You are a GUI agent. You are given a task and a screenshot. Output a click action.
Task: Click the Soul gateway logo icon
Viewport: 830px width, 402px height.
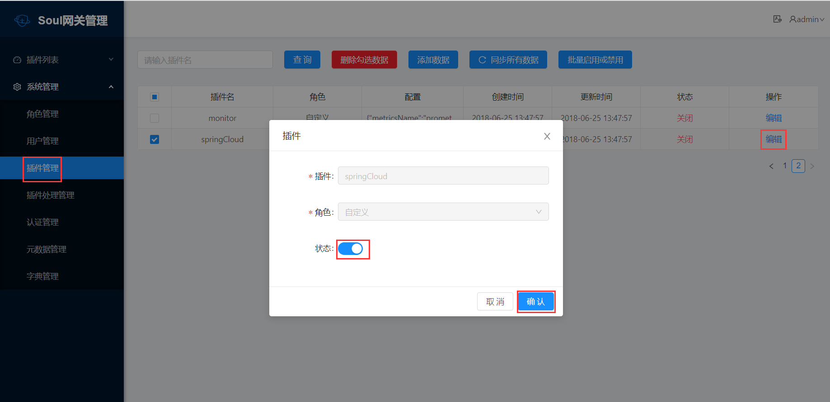coord(22,20)
